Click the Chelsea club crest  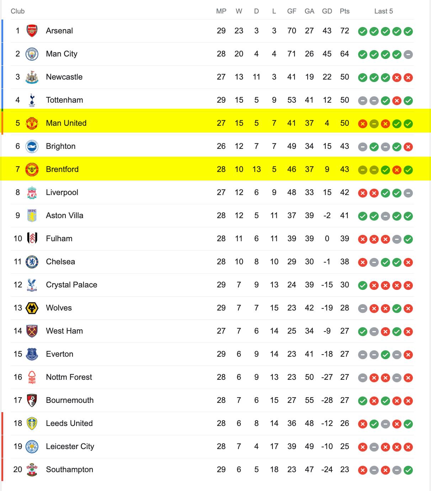tap(32, 262)
